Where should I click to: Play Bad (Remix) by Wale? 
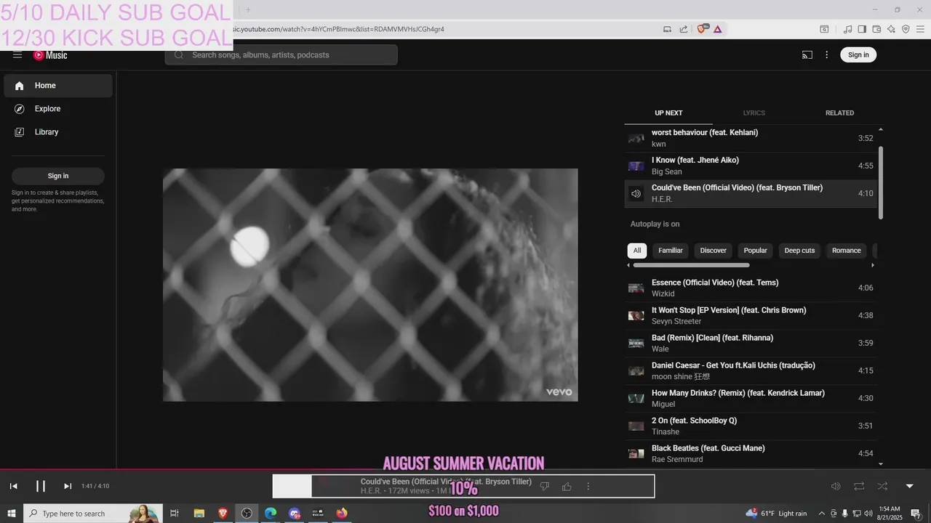click(x=751, y=343)
